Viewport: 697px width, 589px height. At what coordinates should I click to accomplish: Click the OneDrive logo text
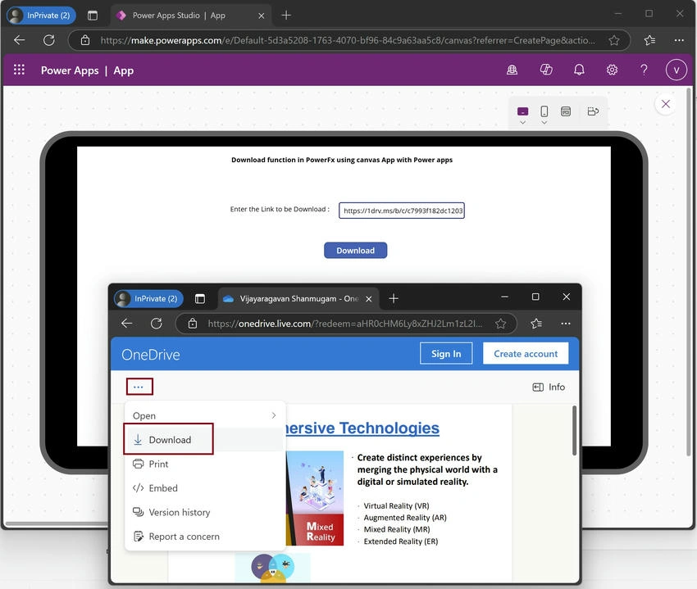(151, 355)
